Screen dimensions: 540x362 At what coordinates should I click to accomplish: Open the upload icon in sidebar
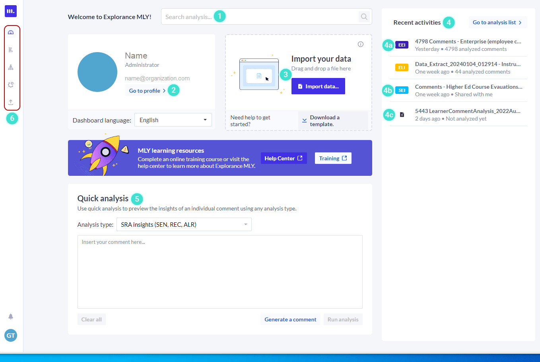pyautogui.click(x=11, y=102)
